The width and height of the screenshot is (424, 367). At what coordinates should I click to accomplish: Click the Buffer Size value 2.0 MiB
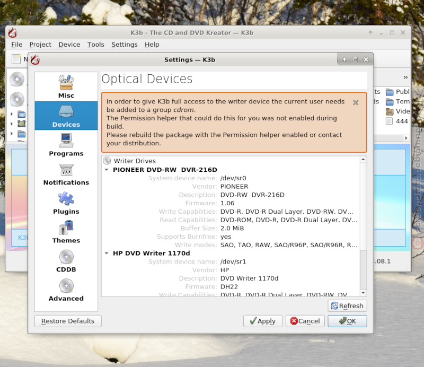coord(232,228)
